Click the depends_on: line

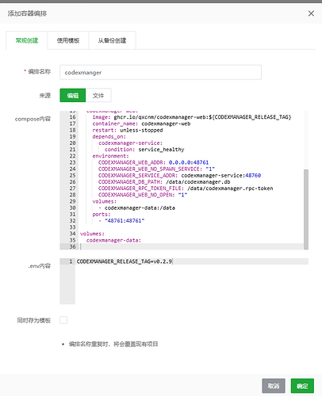(109, 136)
